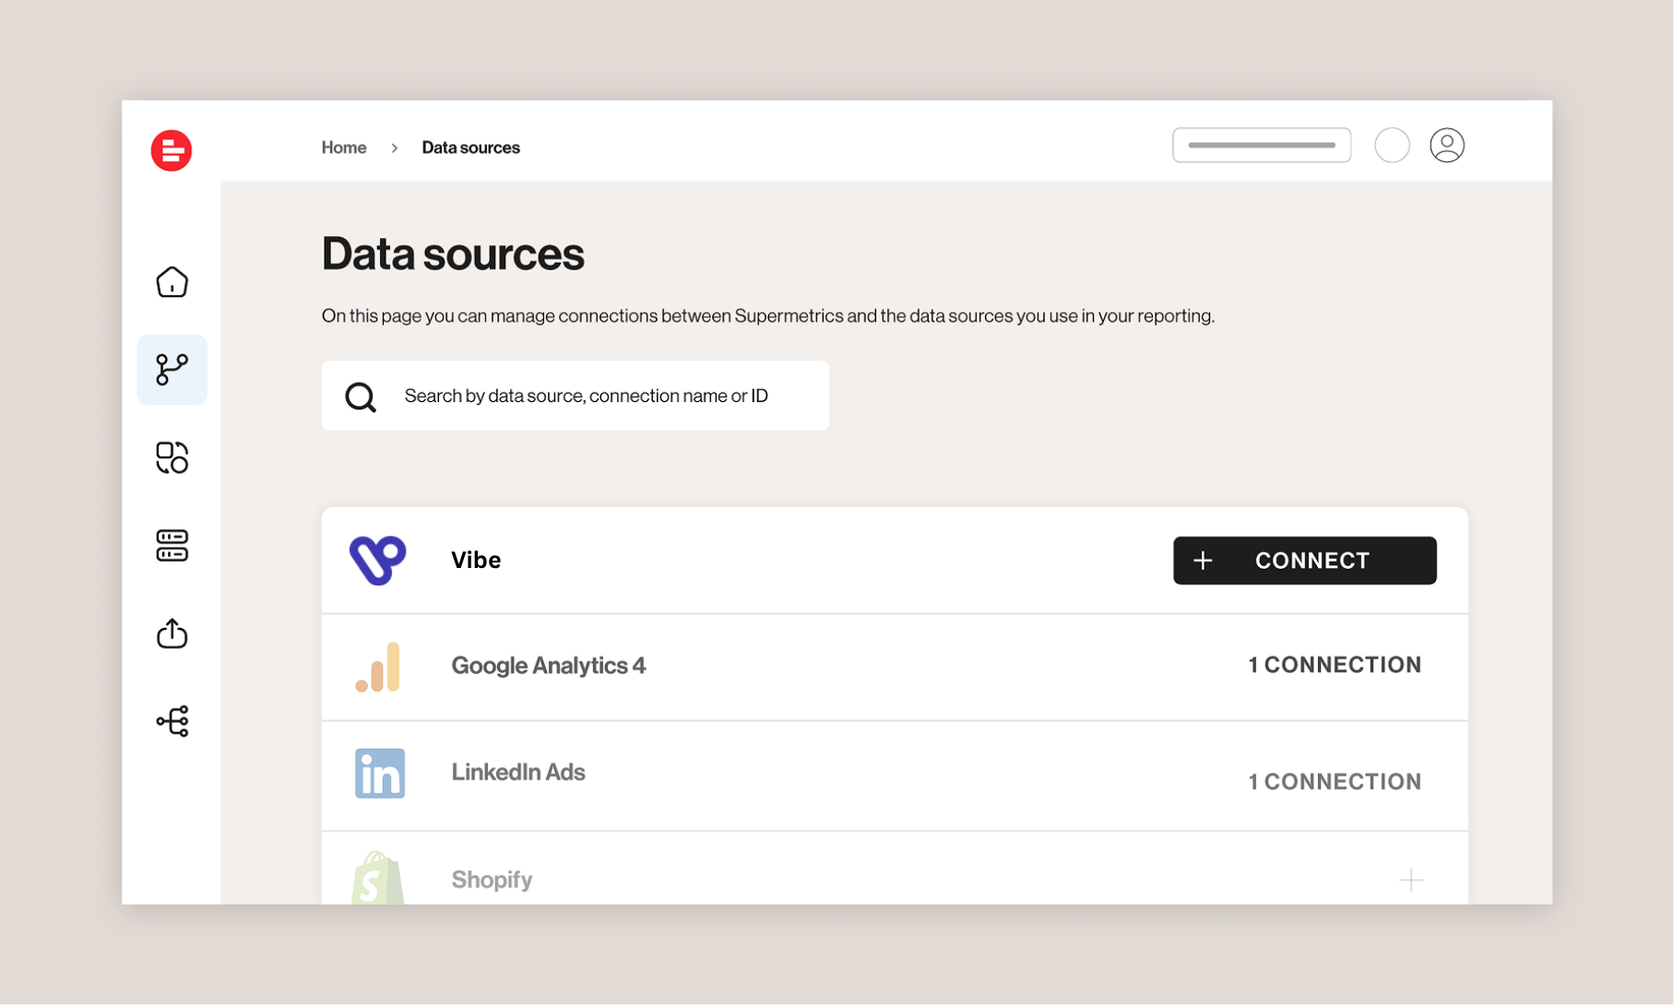Select the Data sources branch icon in sidebar

click(x=172, y=370)
